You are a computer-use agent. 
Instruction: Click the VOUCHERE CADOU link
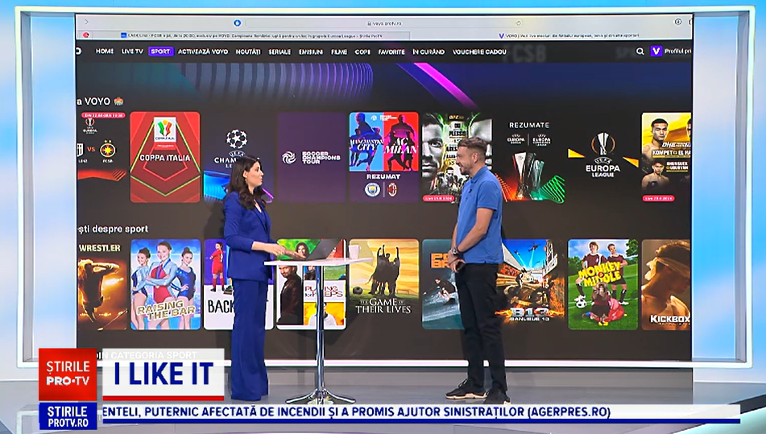tap(479, 52)
